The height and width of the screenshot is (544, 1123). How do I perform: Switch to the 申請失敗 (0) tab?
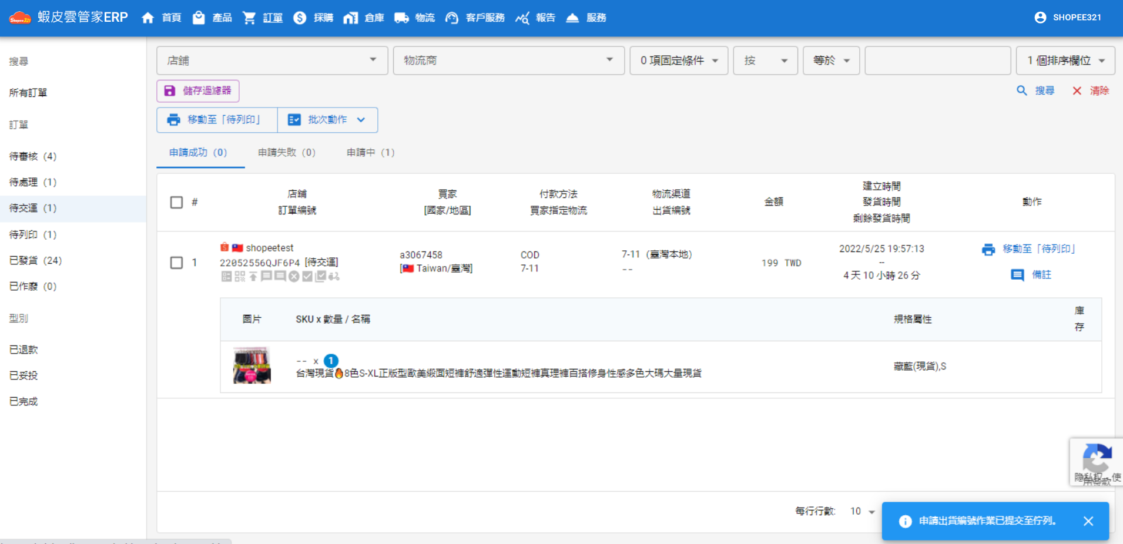(287, 153)
